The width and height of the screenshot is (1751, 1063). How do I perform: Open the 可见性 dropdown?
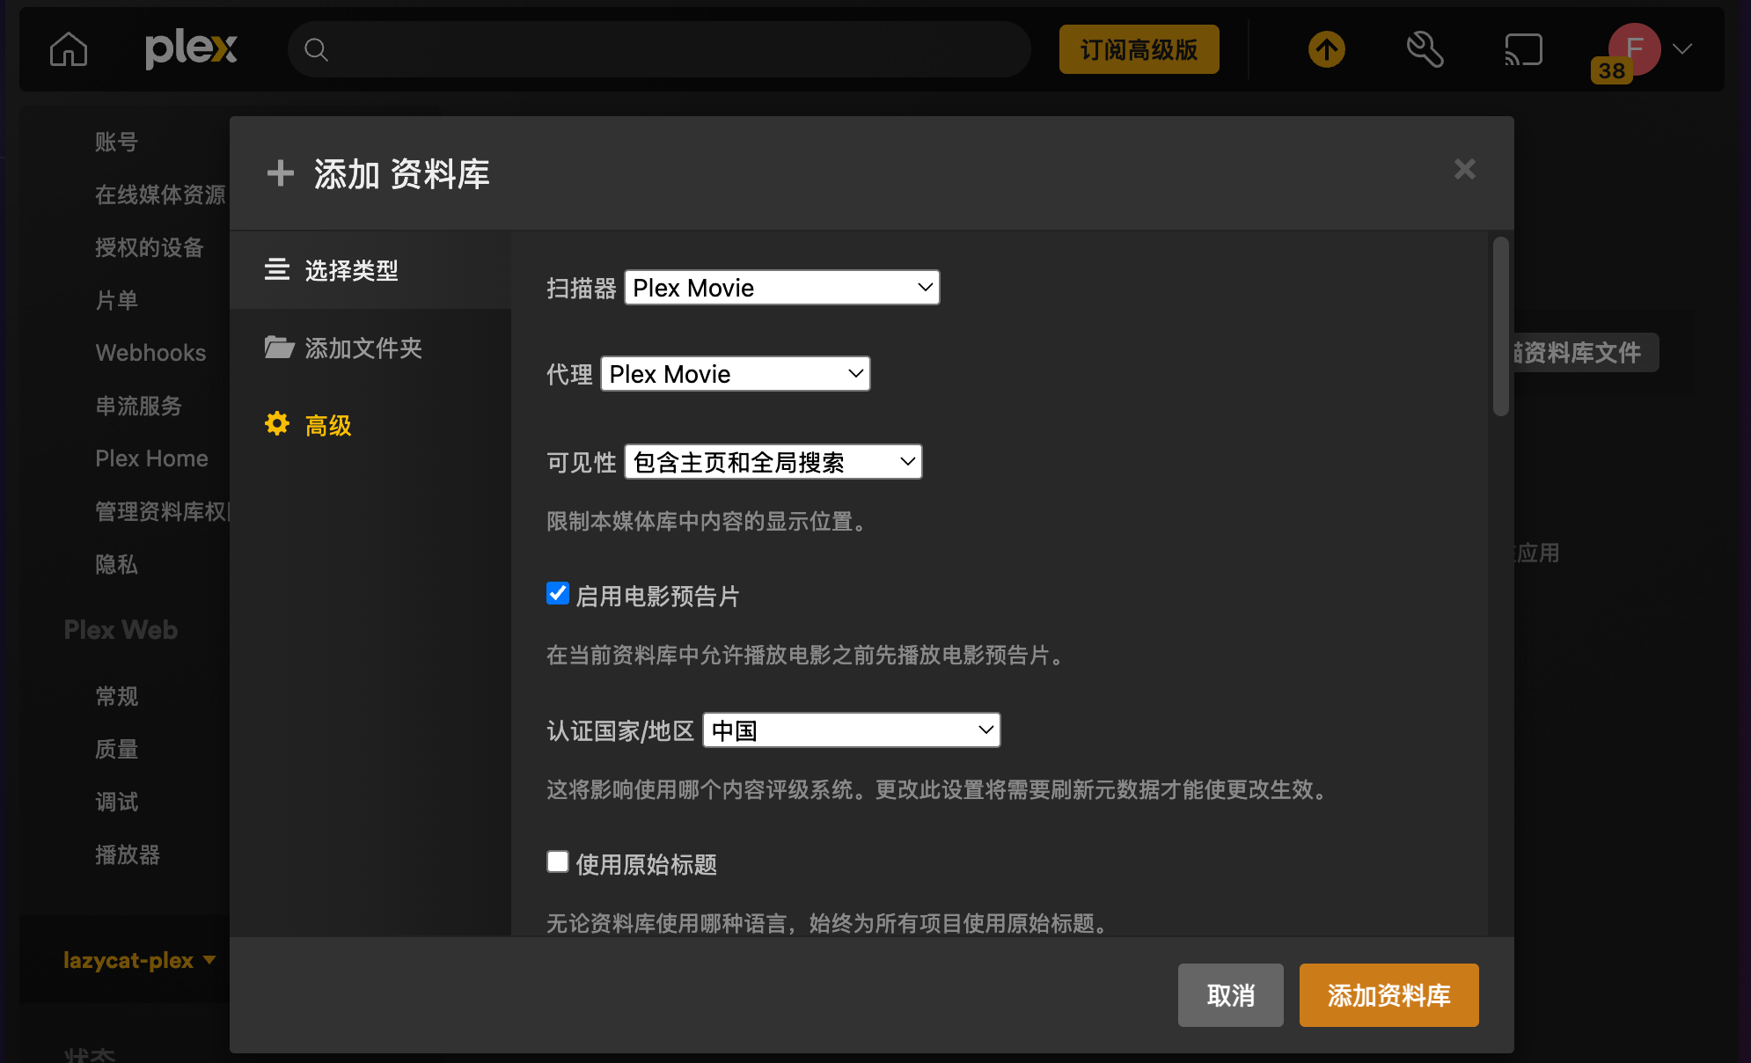coord(773,462)
